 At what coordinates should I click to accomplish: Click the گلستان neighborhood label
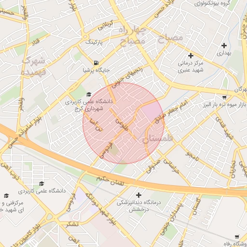(x=157, y=138)
